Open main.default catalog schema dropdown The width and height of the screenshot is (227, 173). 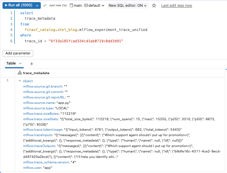pyautogui.click(x=87, y=5)
